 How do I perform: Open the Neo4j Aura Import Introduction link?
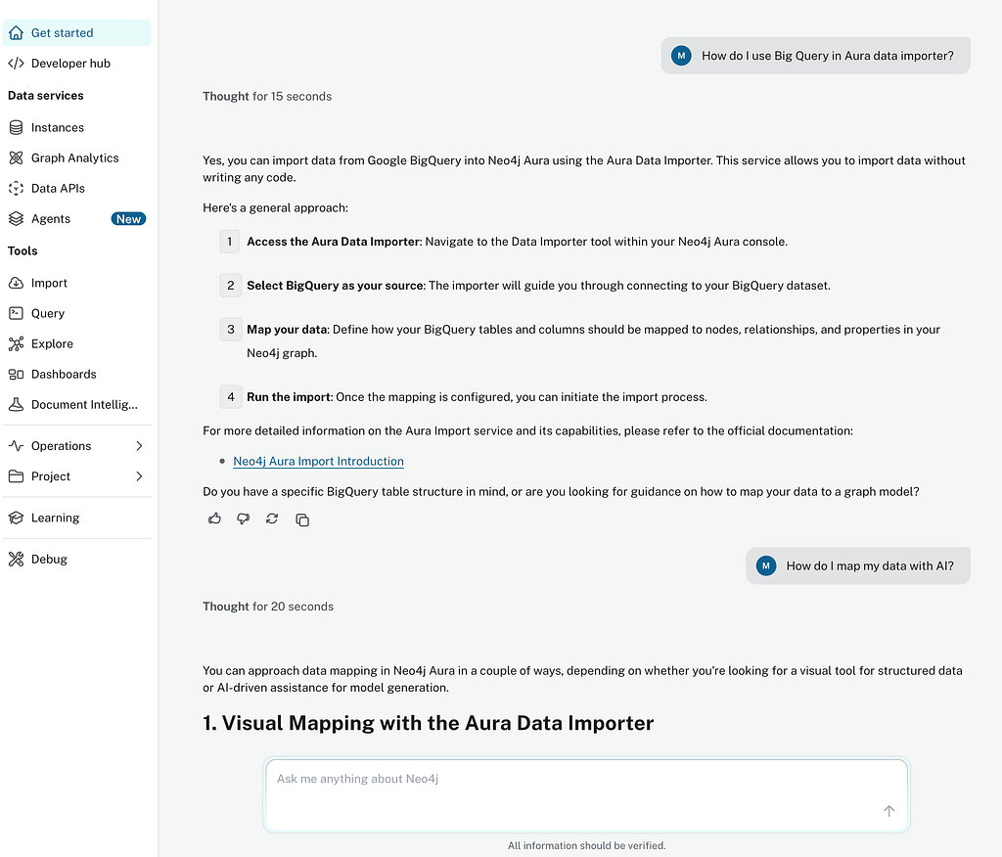(x=318, y=462)
